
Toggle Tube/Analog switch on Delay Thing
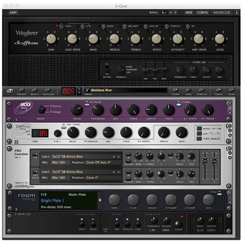coord(199,138)
